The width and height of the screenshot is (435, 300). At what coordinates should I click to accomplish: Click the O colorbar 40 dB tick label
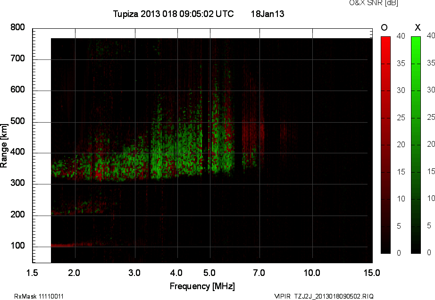(401, 36)
